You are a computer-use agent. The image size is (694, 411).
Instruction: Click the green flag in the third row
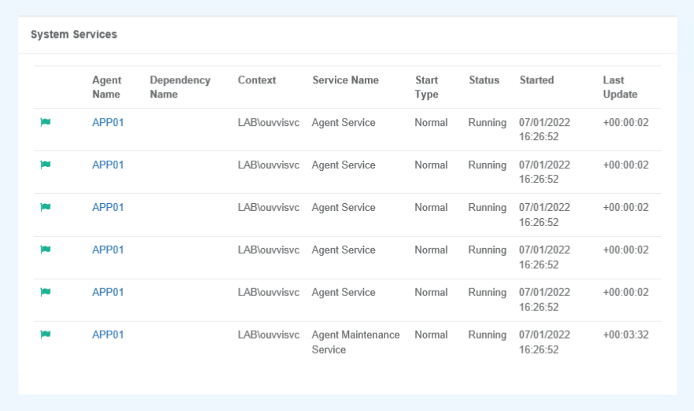tap(46, 207)
